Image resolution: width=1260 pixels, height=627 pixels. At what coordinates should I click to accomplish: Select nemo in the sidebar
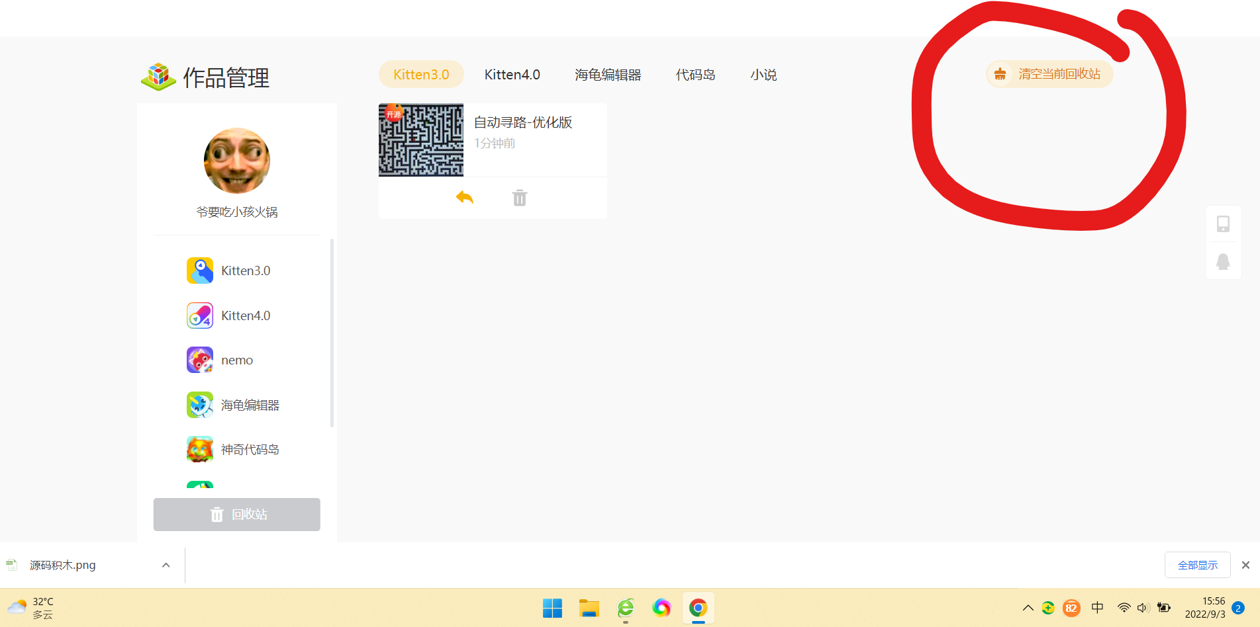pos(220,360)
